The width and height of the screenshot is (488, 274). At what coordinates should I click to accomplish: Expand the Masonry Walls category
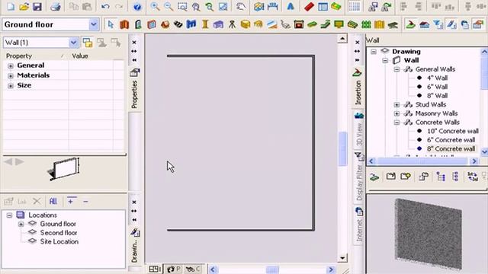pos(396,113)
